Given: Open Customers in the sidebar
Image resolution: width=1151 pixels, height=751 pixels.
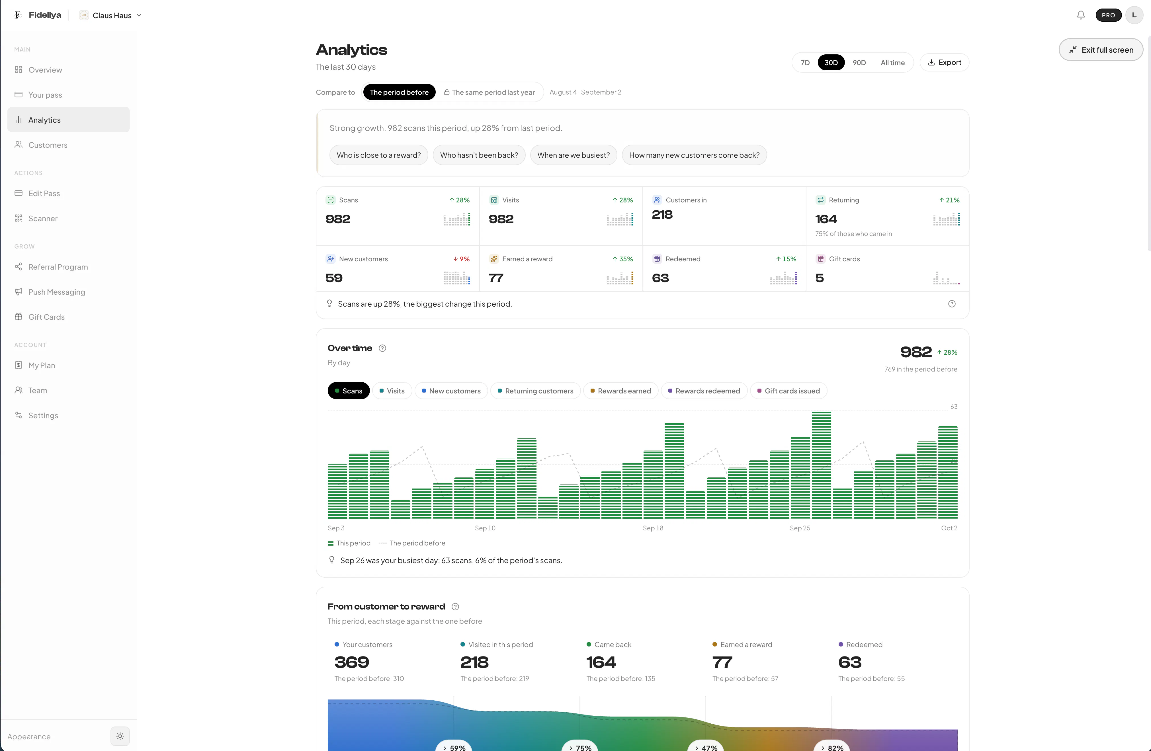Looking at the screenshot, I should click(69, 145).
